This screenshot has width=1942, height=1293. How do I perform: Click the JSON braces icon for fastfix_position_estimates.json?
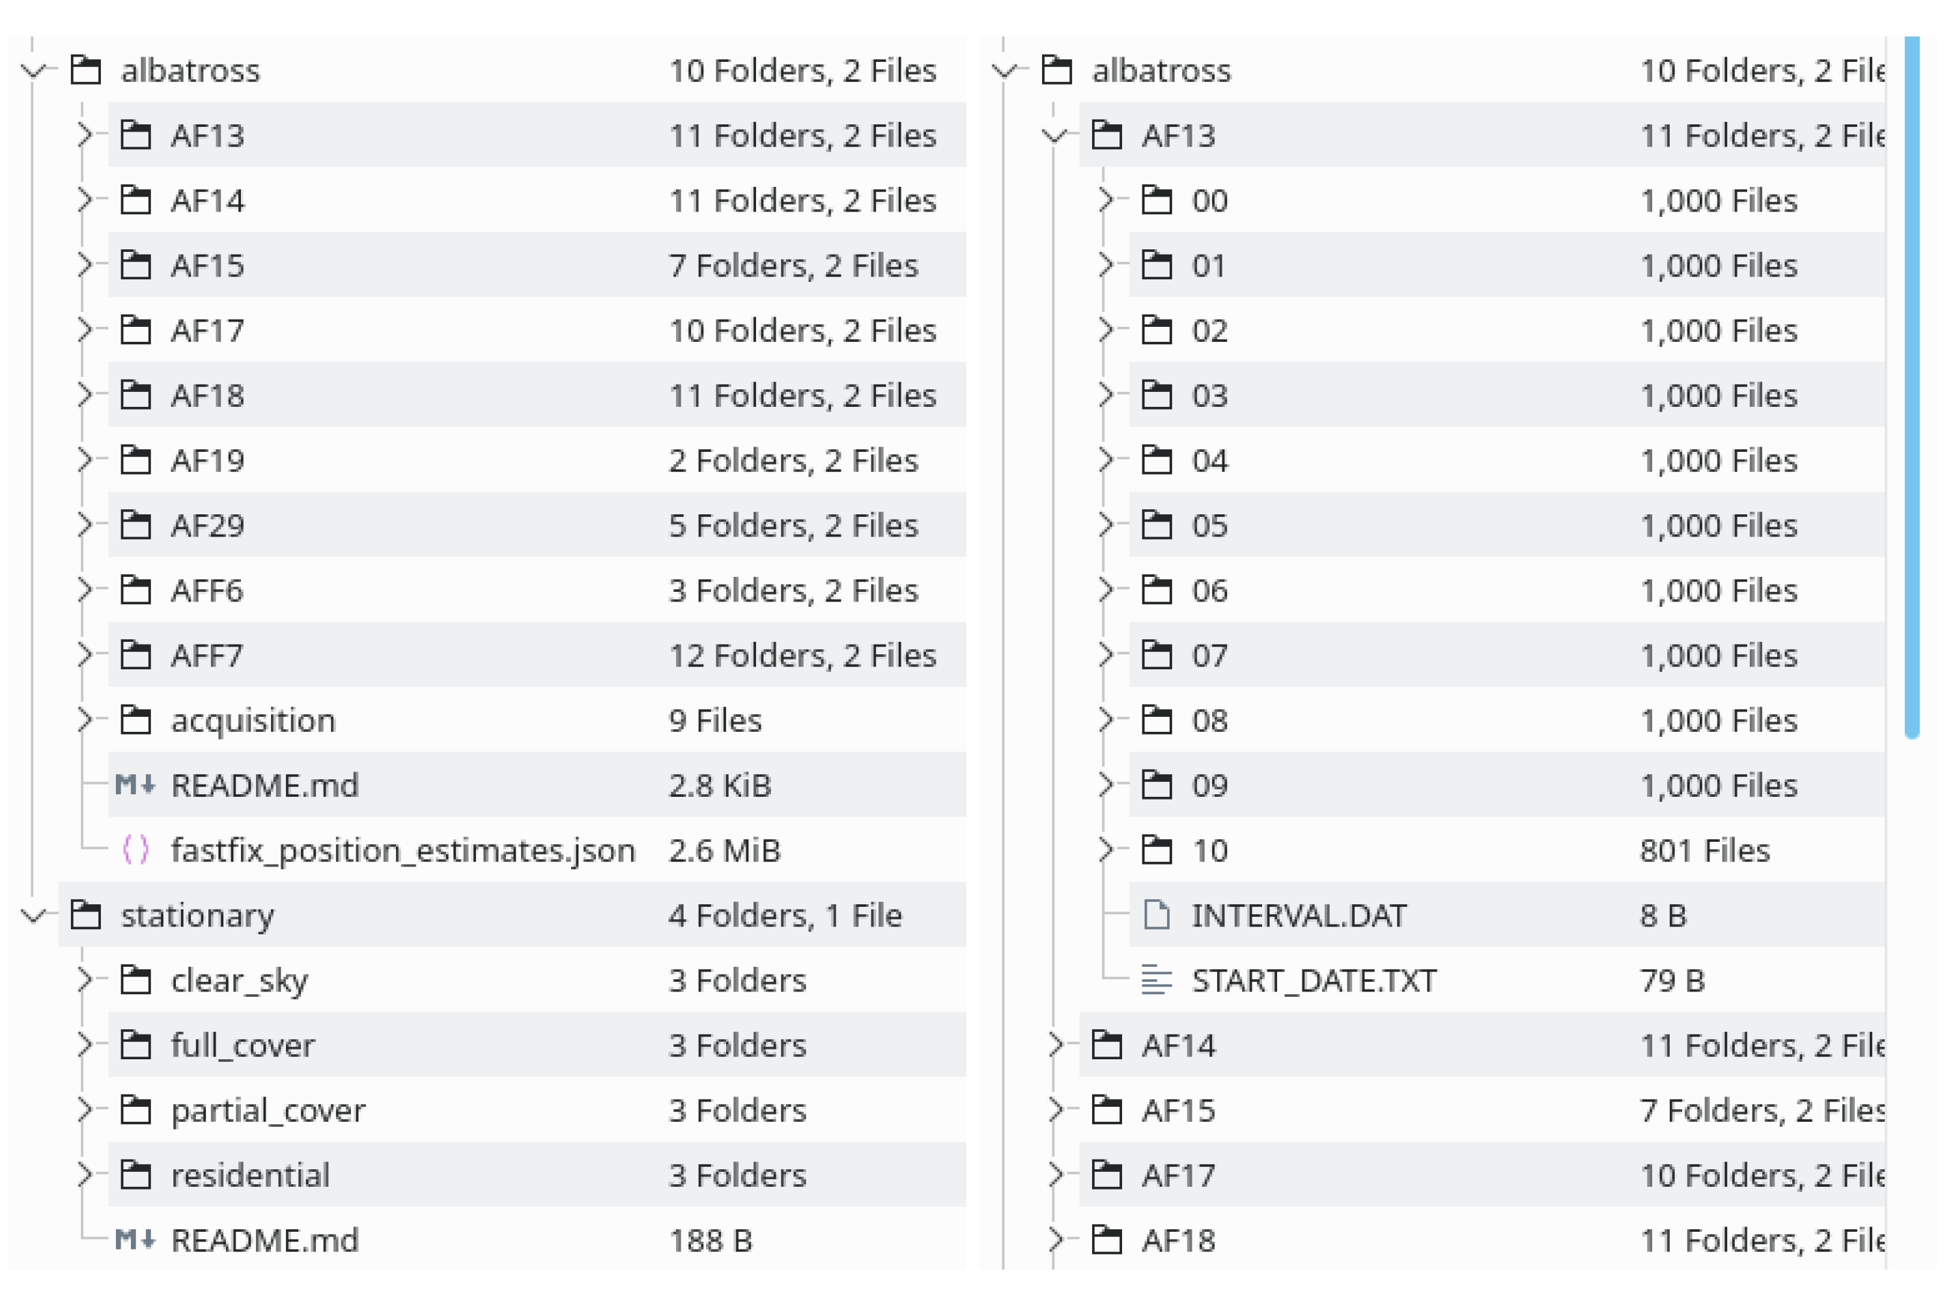pyautogui.click(x=135, y=850)
